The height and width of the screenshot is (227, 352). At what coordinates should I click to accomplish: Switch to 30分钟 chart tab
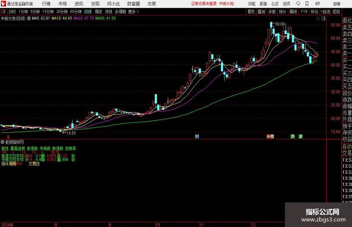click(x=62, y=12)
